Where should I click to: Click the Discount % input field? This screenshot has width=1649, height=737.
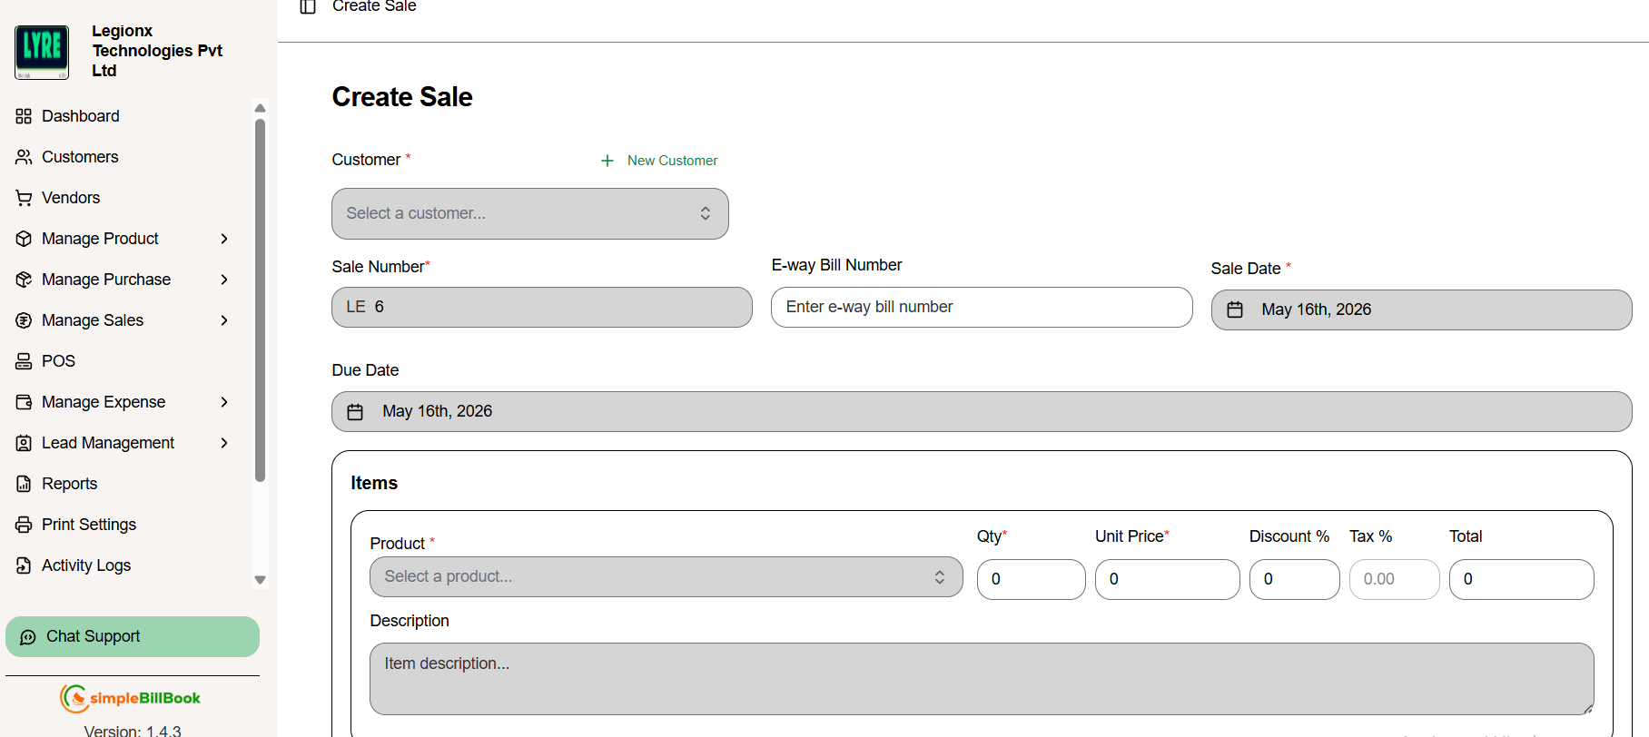1294,579
